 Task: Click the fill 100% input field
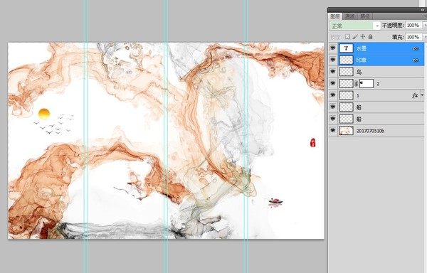(x=413, y=37)
